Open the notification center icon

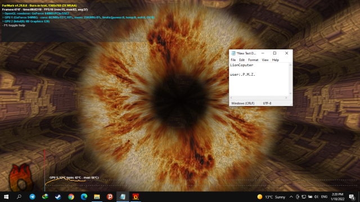(352, 197)
